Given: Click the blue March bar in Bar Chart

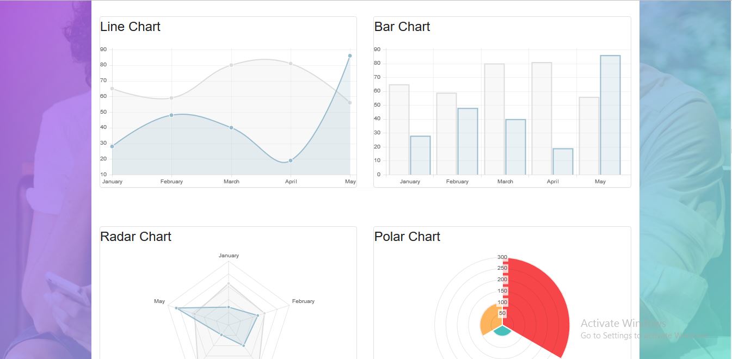Looking at the screenshot, I should (515, 147).
